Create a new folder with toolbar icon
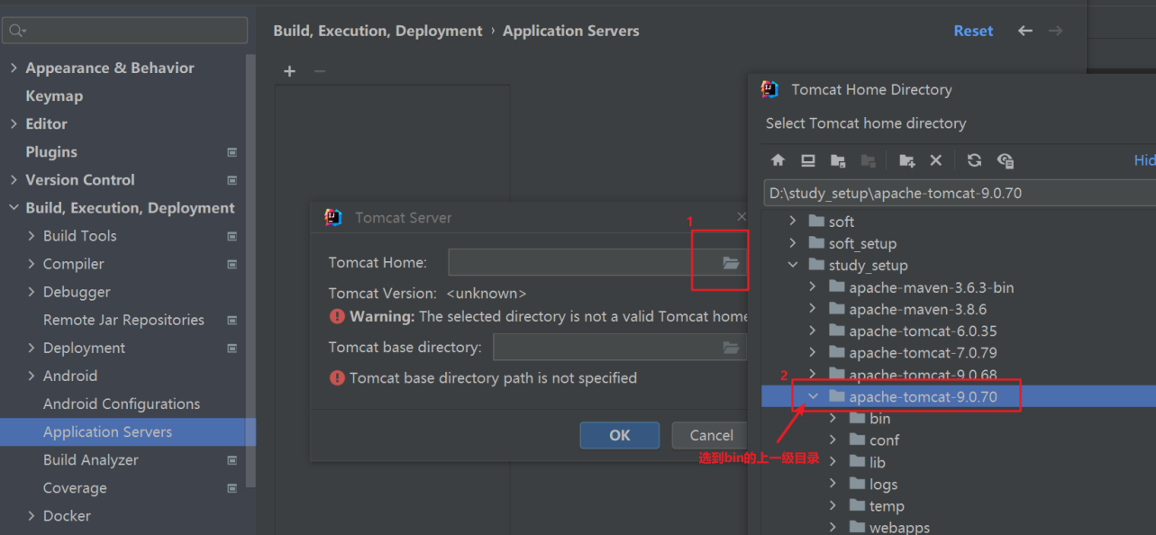 pos(907,160)
